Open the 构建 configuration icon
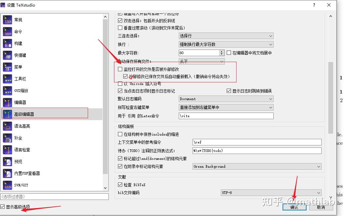Screen dimensions: 344x216 click(7, 43)
